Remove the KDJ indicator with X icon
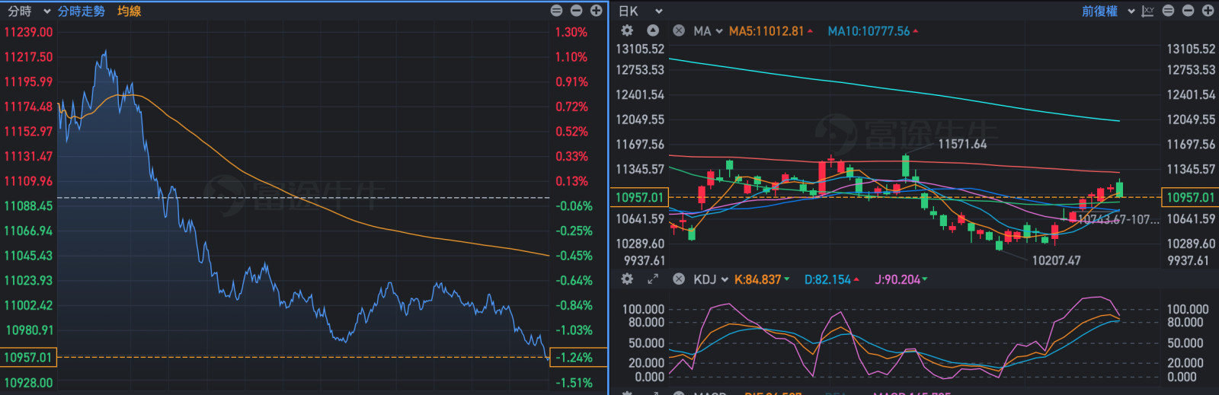This screenshot has width=1219, height=395. click(678, 279)
